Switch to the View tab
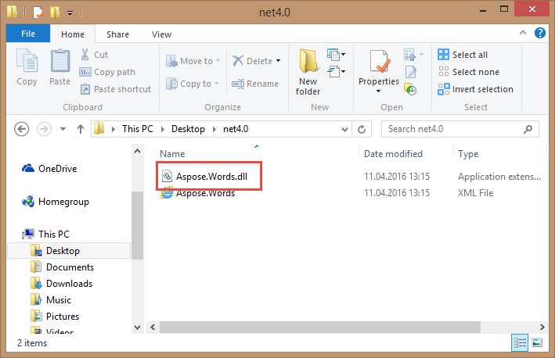Viewport: 555px width, 358px height. coord(161,34)
